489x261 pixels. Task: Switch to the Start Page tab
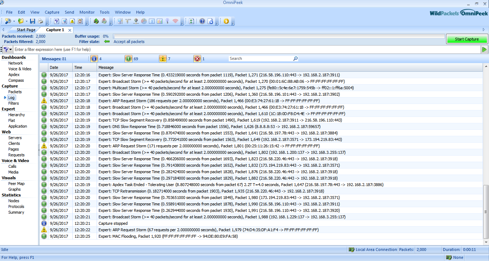pos(26,30)
